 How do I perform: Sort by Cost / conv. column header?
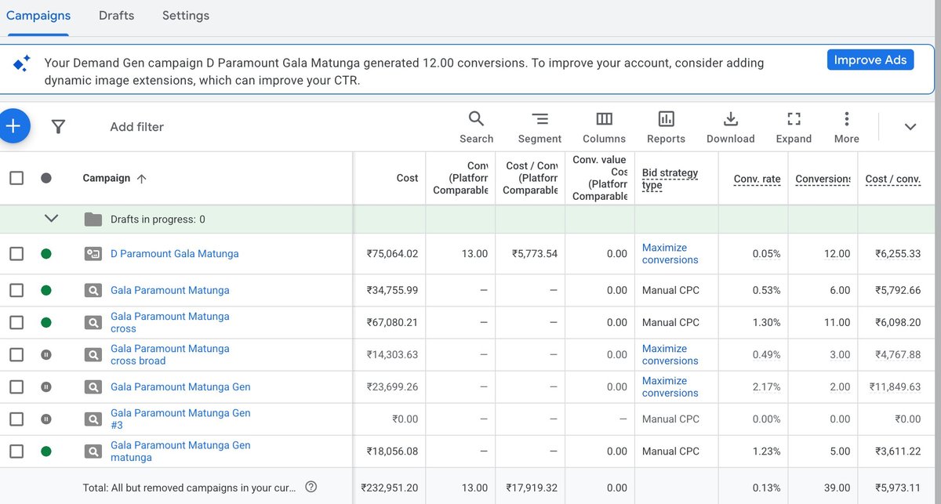892,179
